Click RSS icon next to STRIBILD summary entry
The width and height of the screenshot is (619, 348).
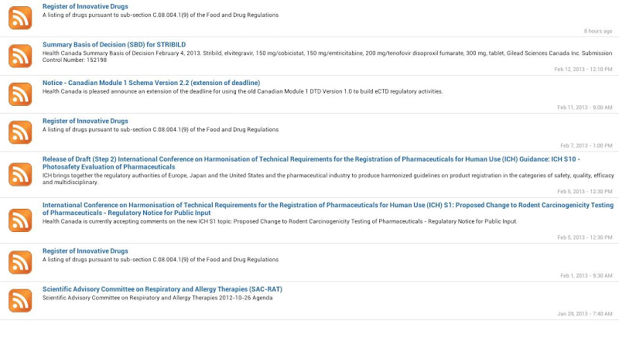20,56
